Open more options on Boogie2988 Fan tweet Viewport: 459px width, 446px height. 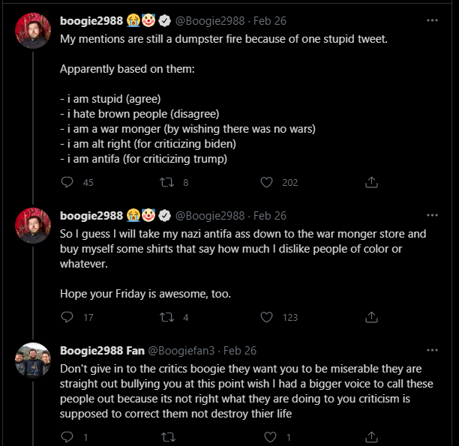432,350
